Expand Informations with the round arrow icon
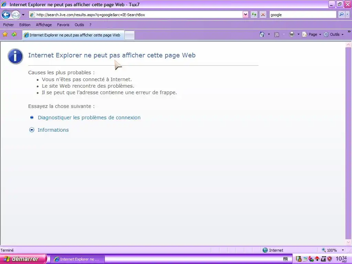352x264 pixels. click(x=32, y=130)
